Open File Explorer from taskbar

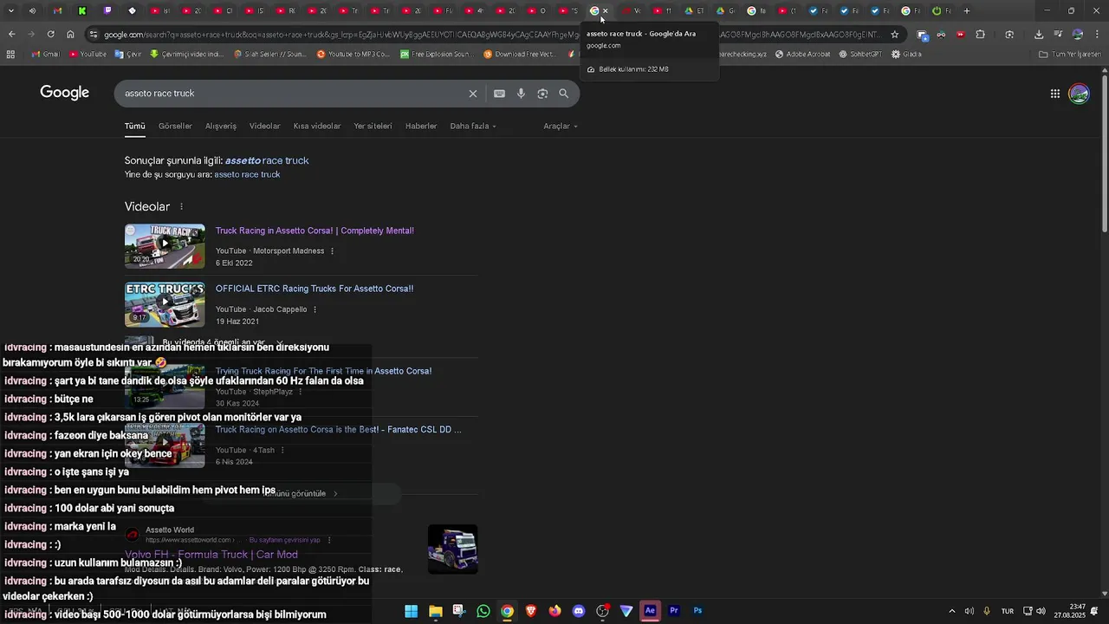coord(436,611)
